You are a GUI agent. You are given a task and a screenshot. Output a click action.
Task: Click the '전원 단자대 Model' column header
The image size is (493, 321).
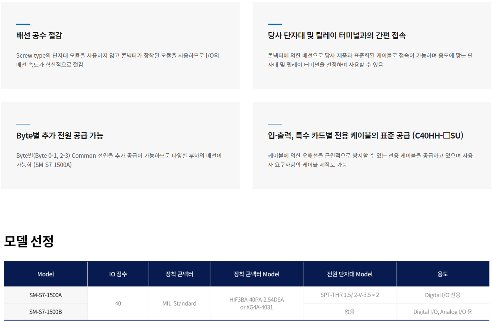tap(349, 274)
